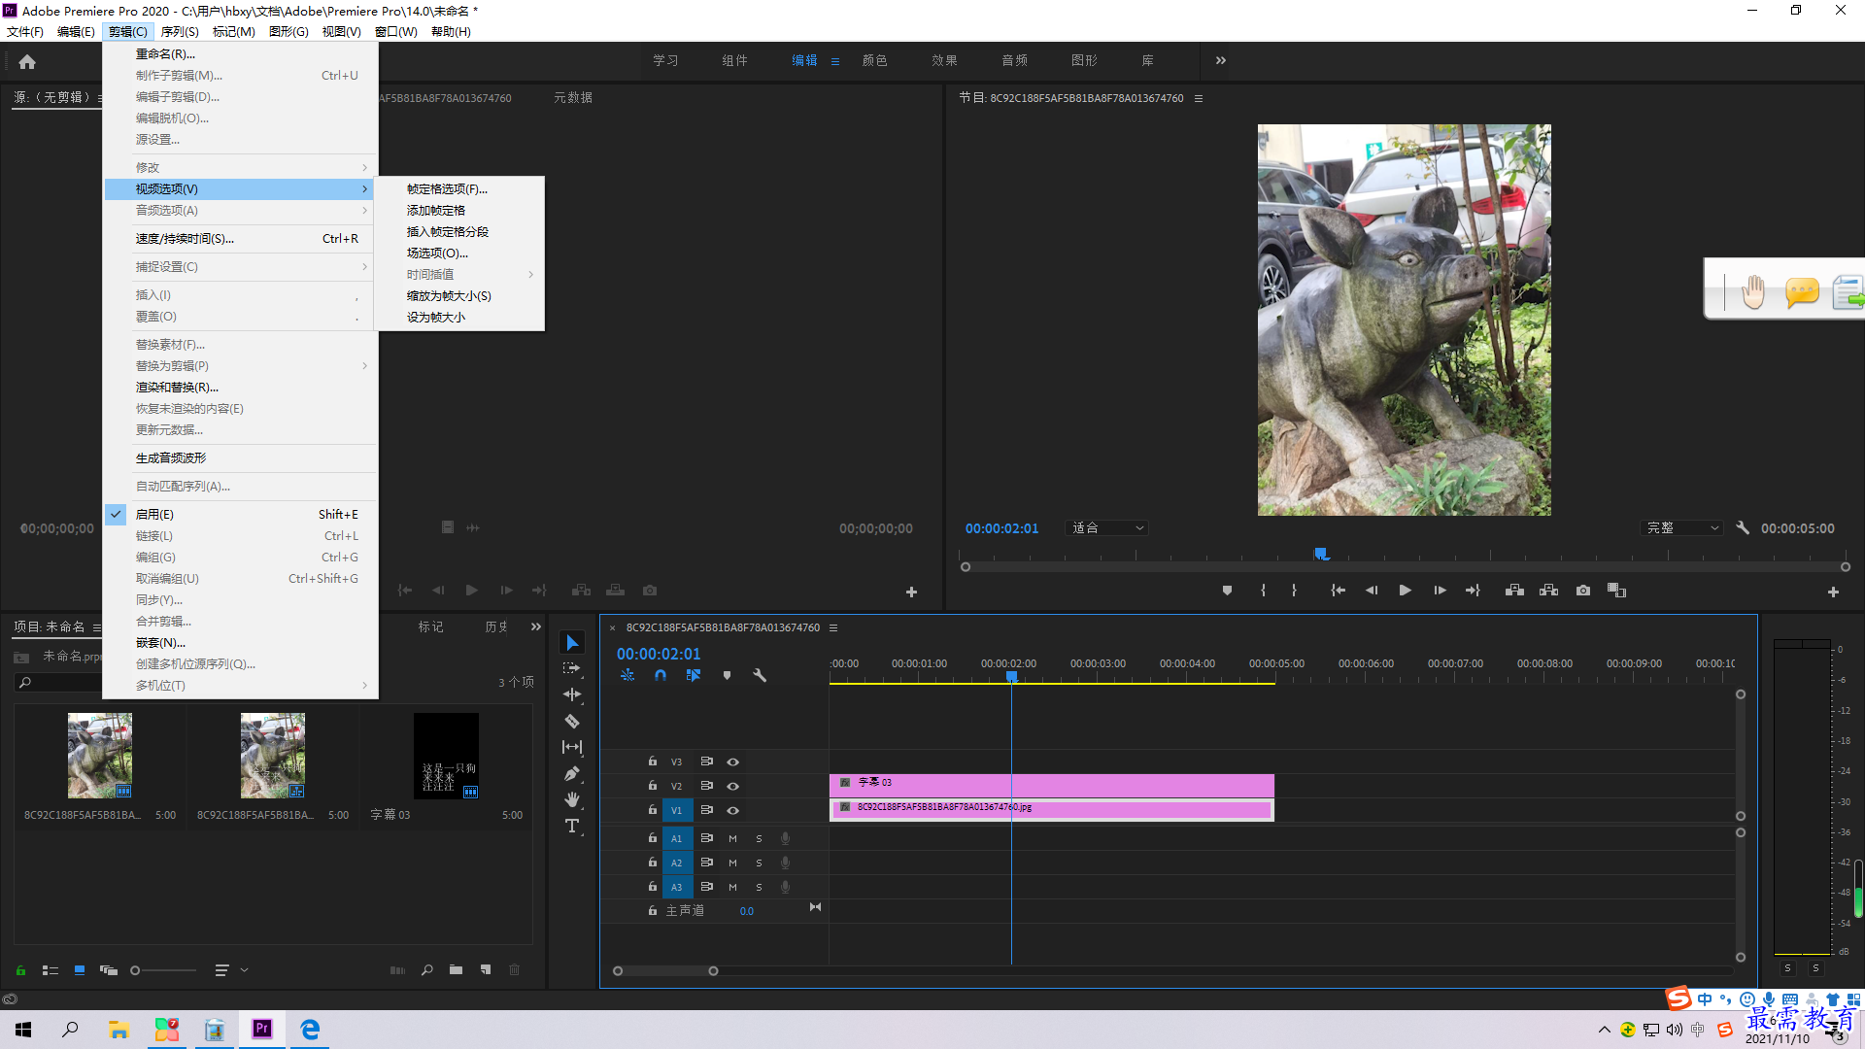
Task: Open Microsoft Edge from taskbar
Action: point(310,1030)
